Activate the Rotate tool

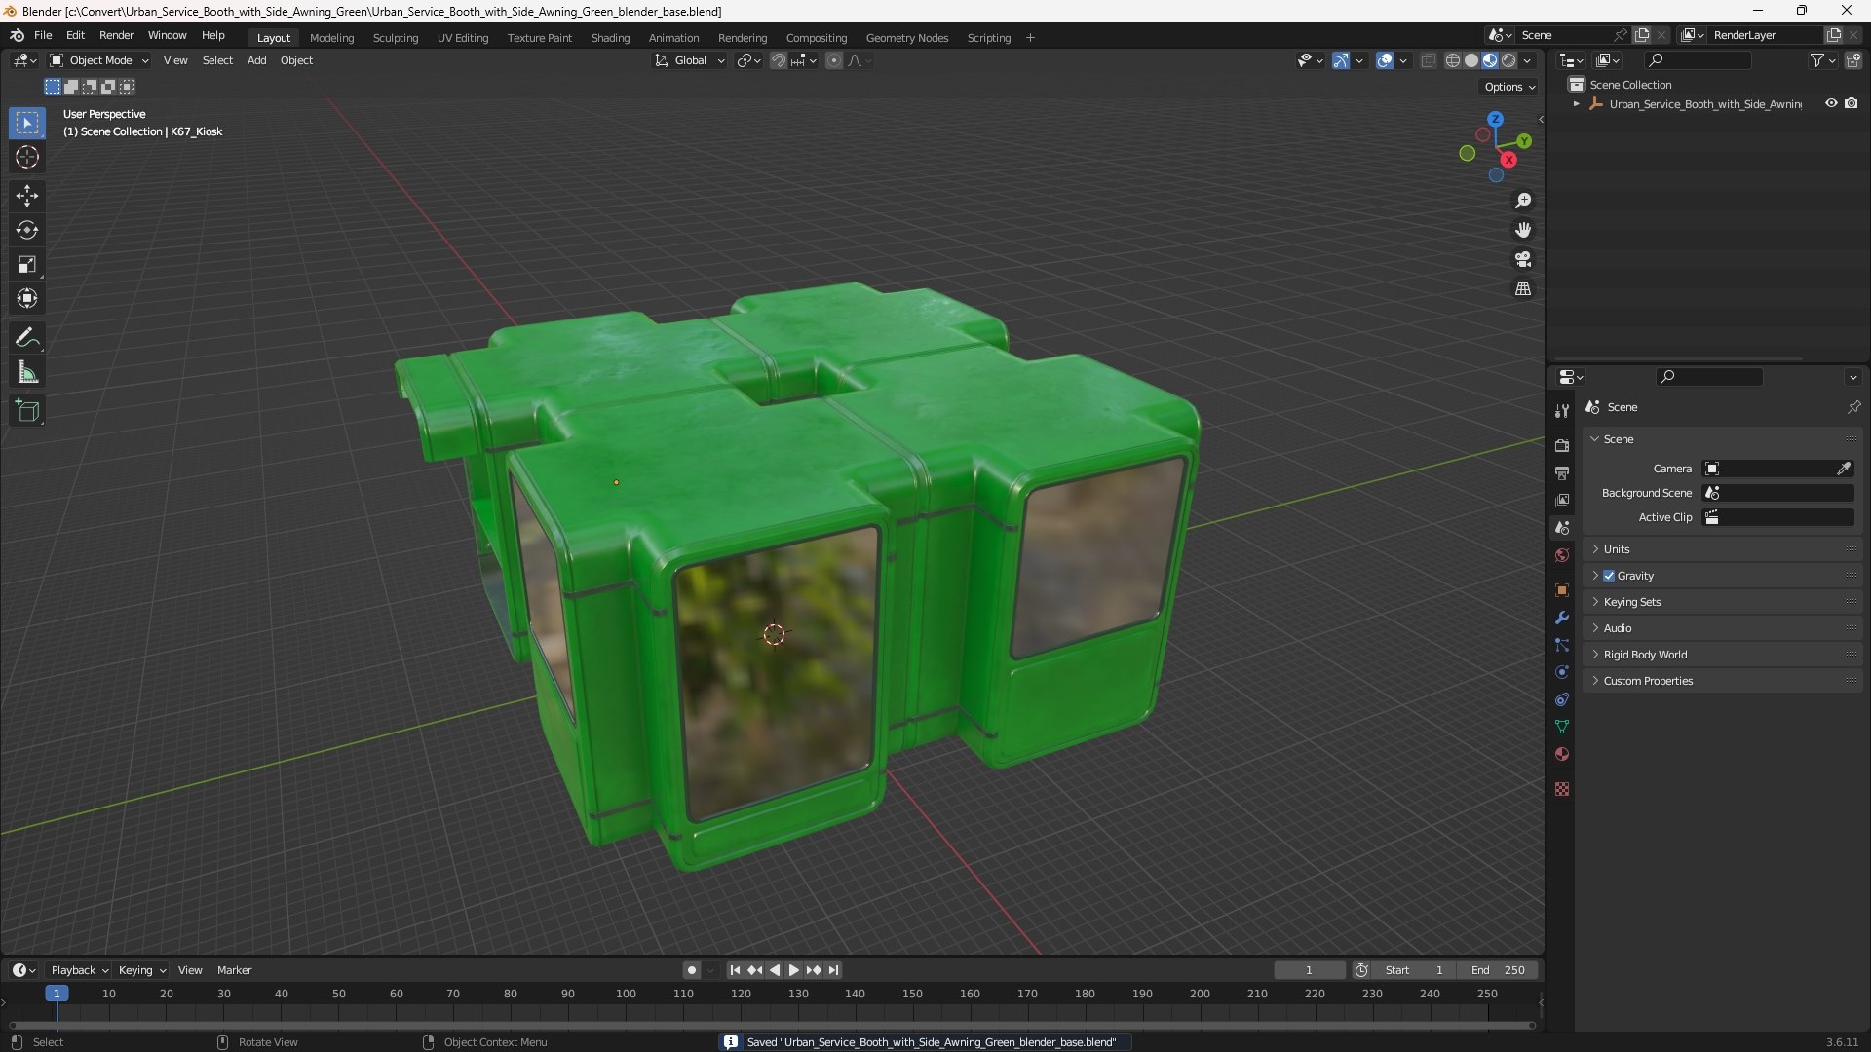[27, 230]
